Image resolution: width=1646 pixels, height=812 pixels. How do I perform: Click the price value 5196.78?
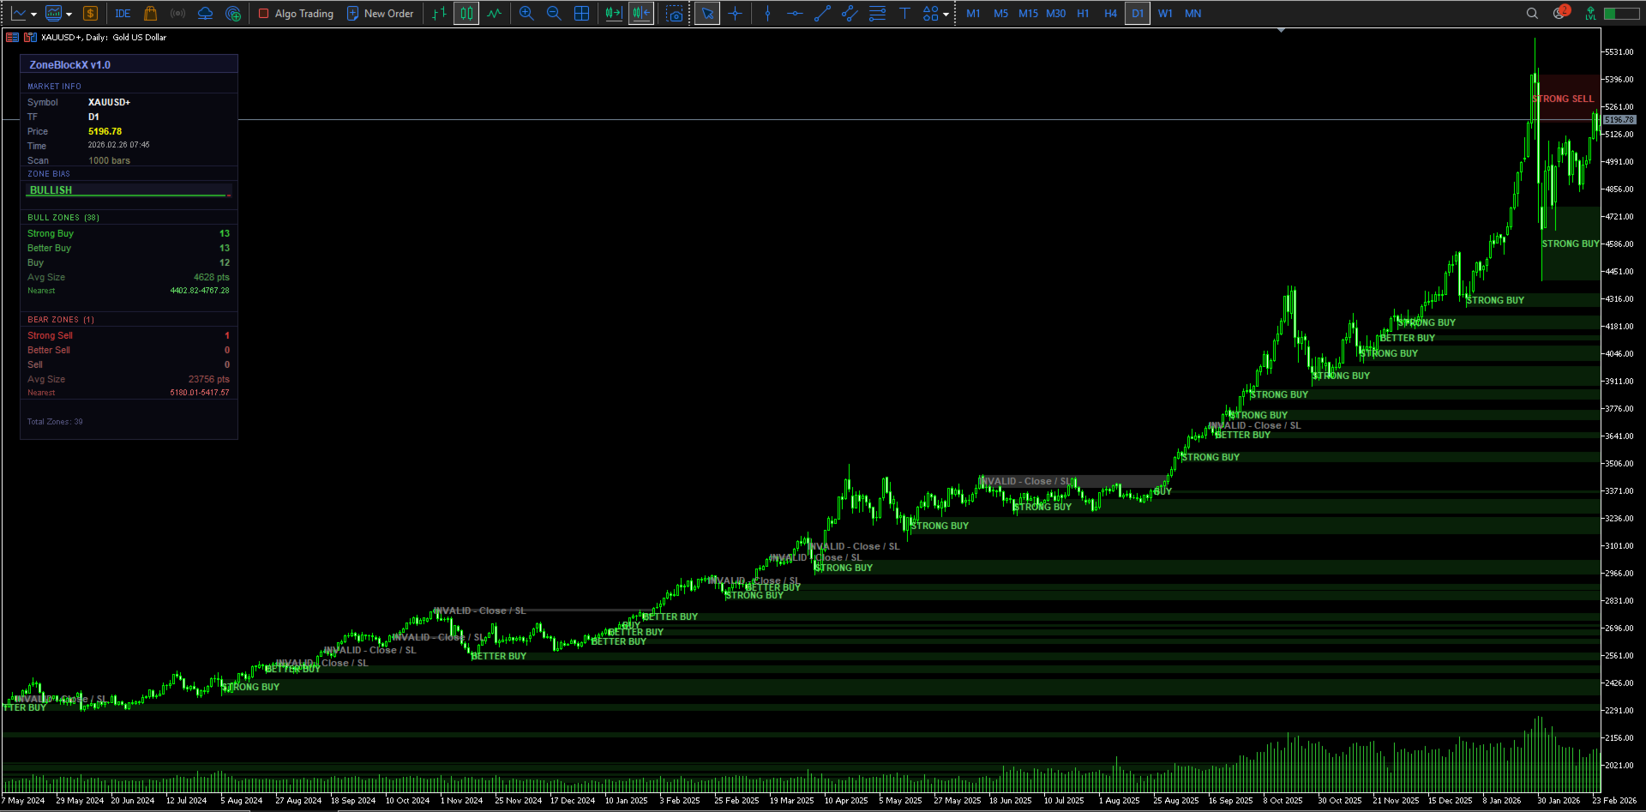105,131
